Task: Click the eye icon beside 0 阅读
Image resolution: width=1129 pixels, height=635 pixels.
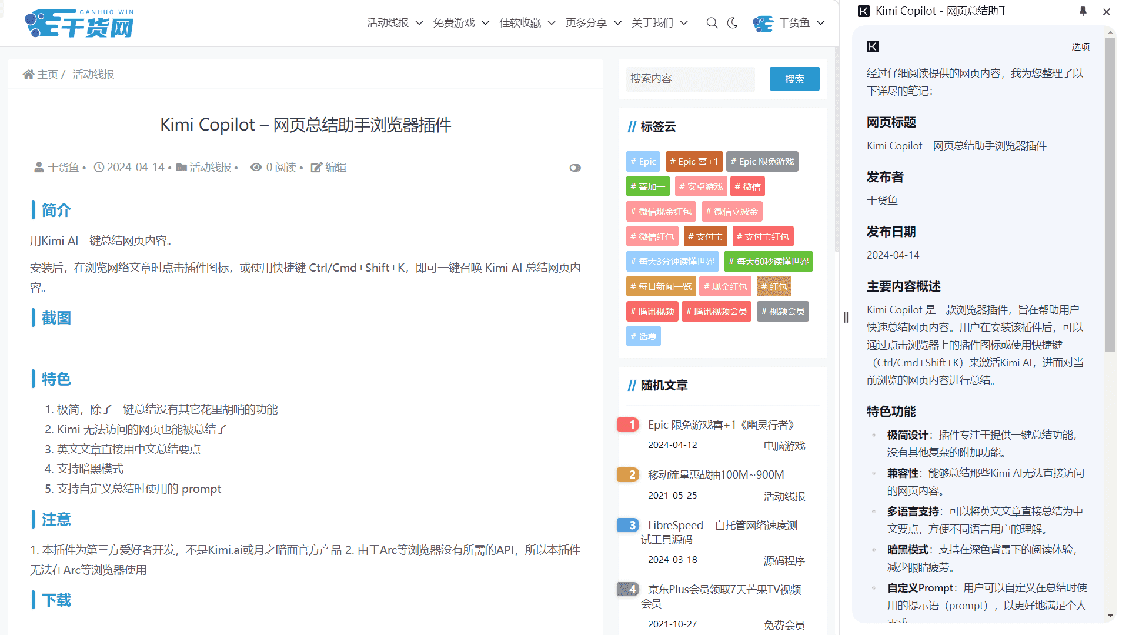Action: tap(256, 168)
